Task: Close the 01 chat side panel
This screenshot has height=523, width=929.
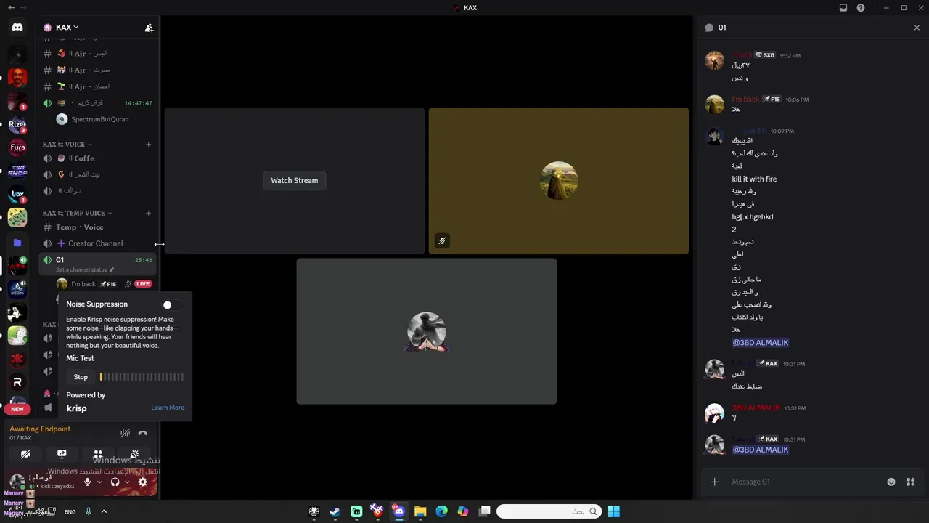Action: tap(917, 28)
